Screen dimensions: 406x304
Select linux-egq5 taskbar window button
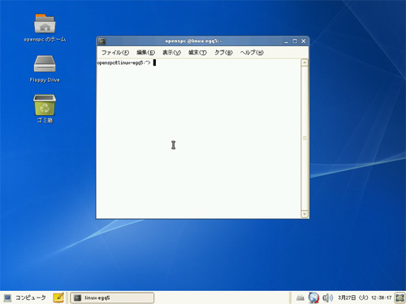point(112,298)
